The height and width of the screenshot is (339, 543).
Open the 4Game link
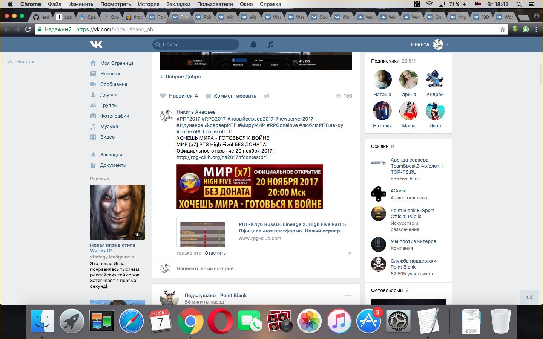pyautogui.click(x=399, y=191)
